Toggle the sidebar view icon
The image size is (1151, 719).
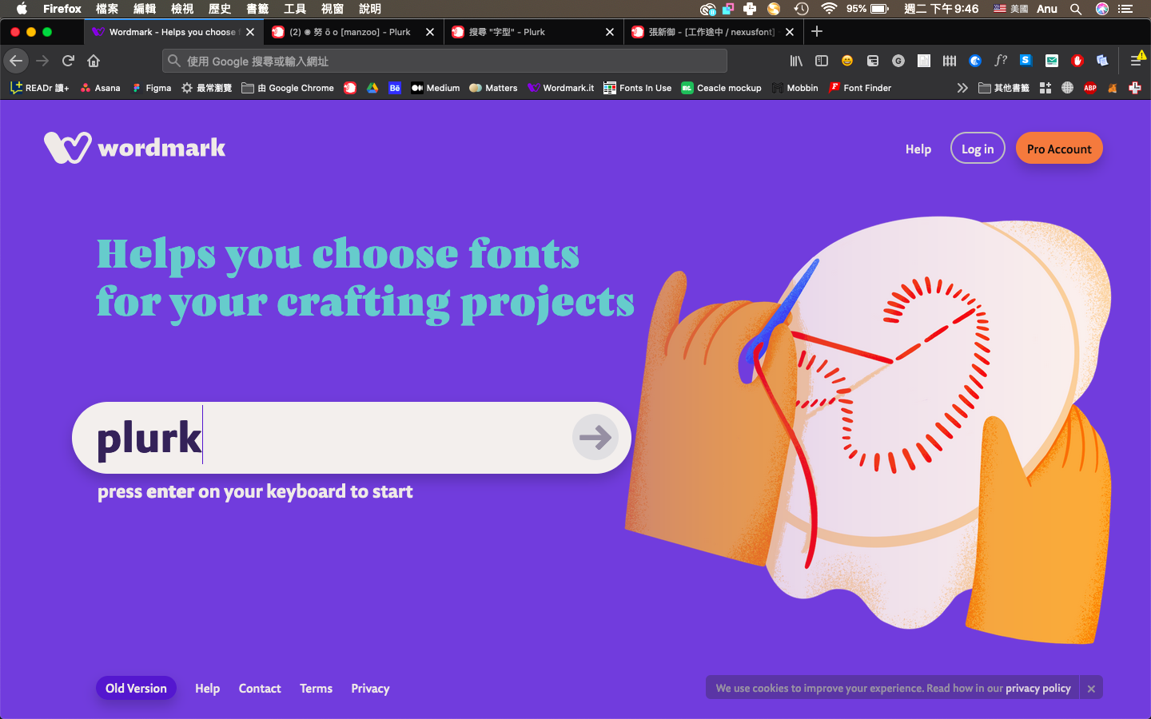click(x=821, y=61)
